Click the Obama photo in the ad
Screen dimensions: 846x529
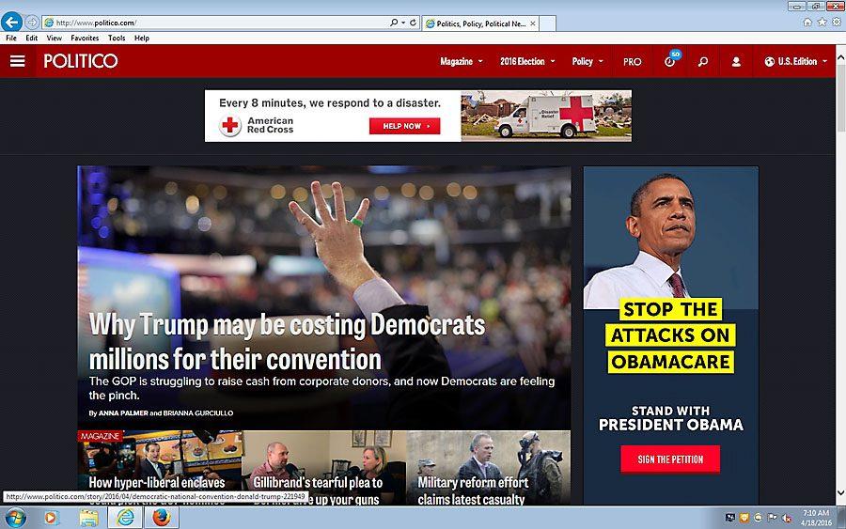tap(670, 238)
